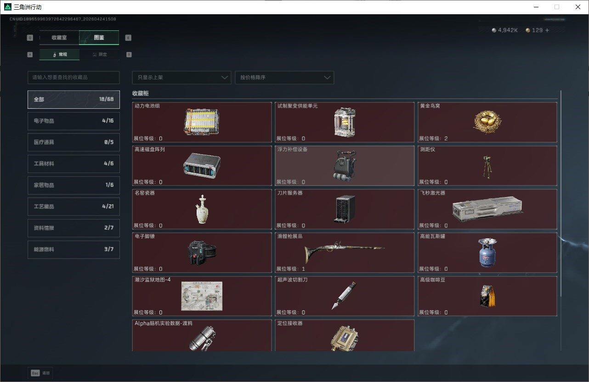Click the 超声波切割刀 item name
Viewport: 589px width, 382px height.
292,280
